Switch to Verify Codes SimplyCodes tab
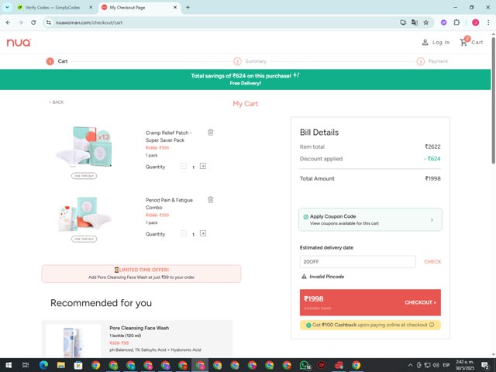 coord(53,7)
